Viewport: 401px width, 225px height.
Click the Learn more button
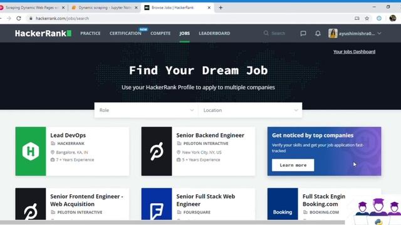[x=293, y=165]
